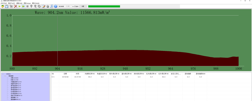Open the blue question mark help icon

tap(55, 6)
